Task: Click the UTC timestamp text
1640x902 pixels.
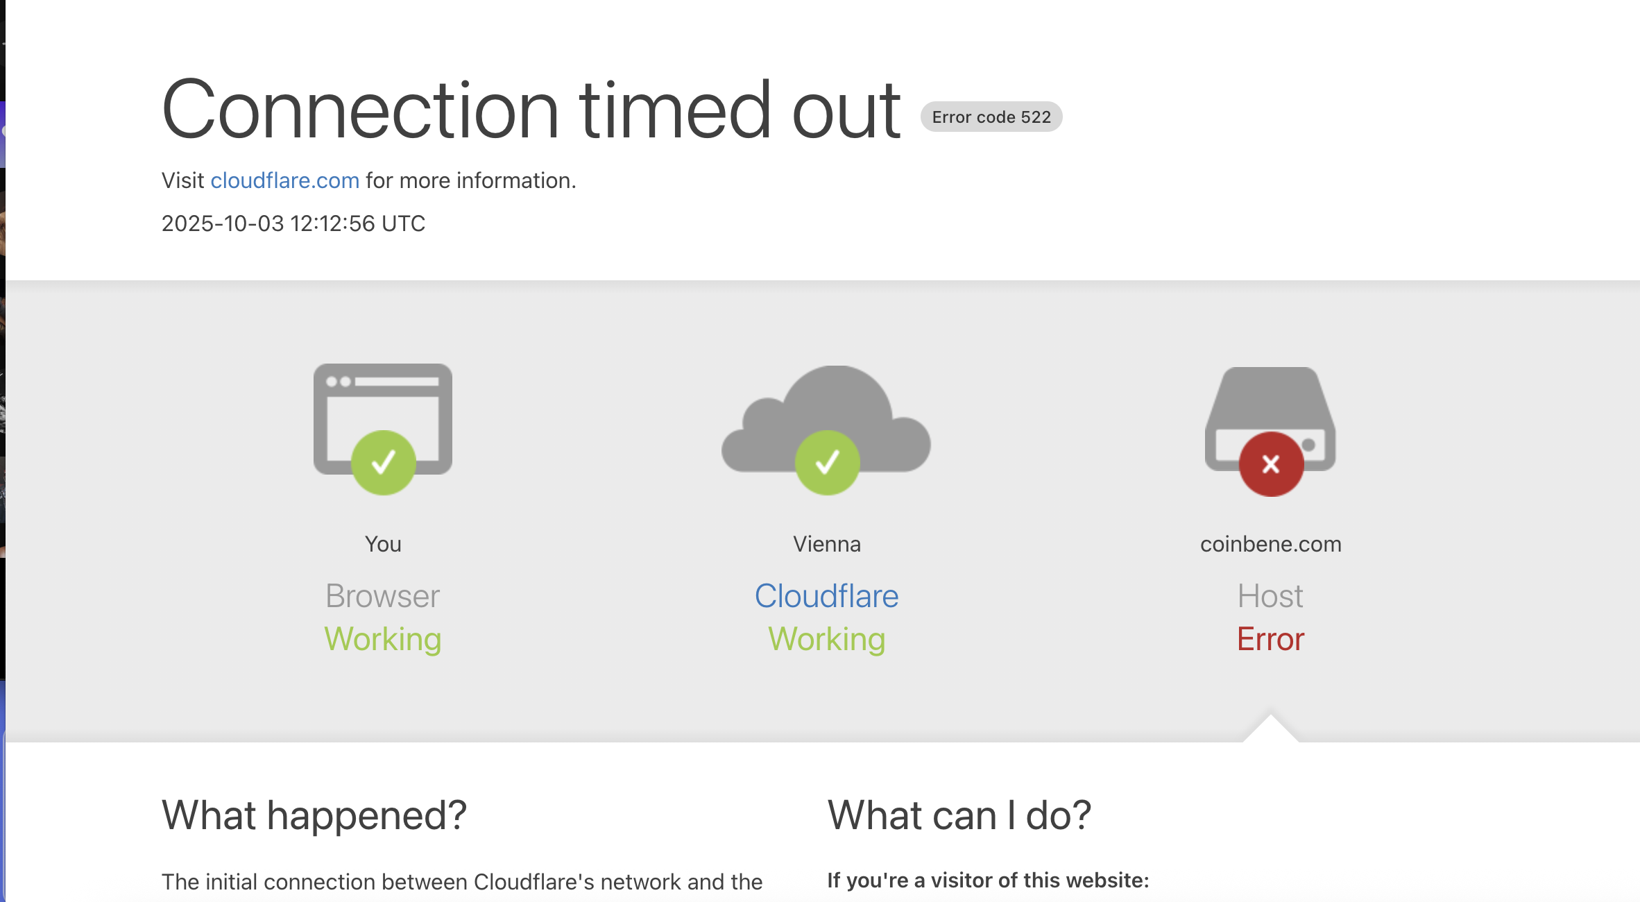Action: (293, 223)
